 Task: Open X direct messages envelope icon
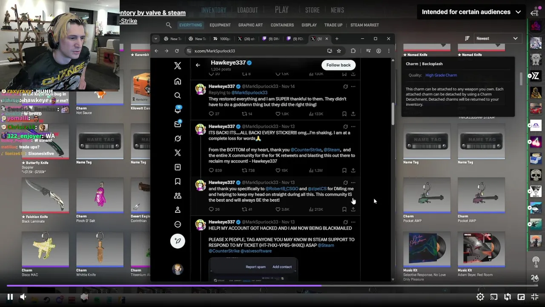pyautogui.click(x=178, y=124)
